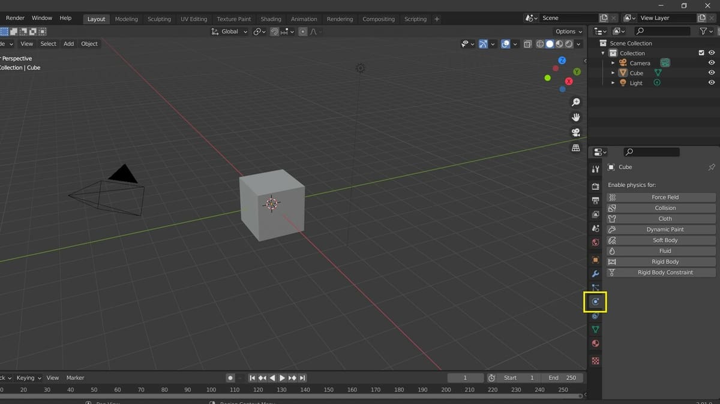Toggle camera view gizmo button
This screenshot has width=720, height=404.
pyautogui.click(x=576, y=132)
